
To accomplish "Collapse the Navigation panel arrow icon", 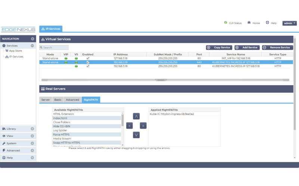I will coord(33,39).
